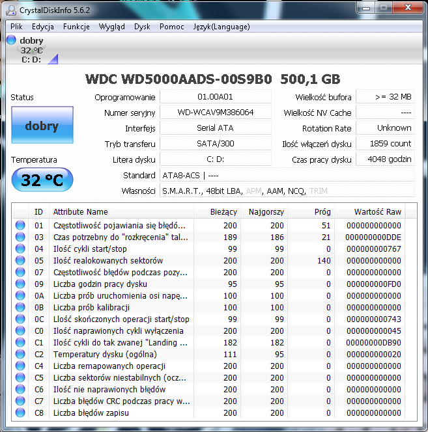Click the Oprogramowanie field 01.00A01
Screen dimensions: 428x432
(x=215, y=97)
